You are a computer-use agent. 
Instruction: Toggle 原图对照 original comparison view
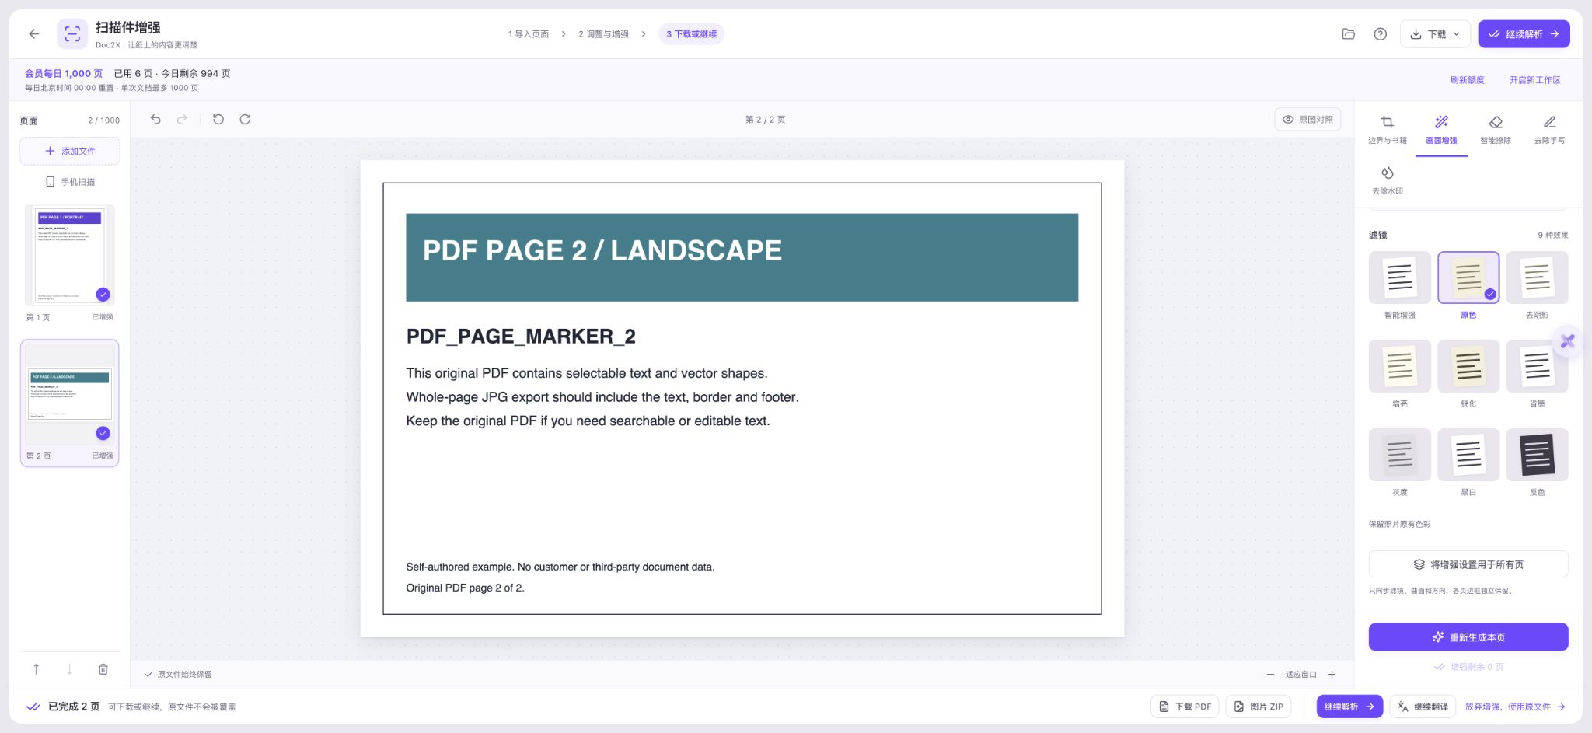click(1307, 119)
